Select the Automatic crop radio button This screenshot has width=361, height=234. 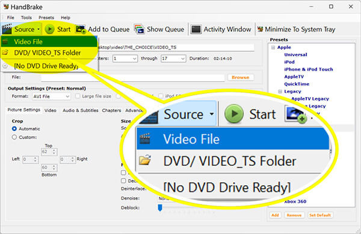pyautogui.click(x=14, y=129)
